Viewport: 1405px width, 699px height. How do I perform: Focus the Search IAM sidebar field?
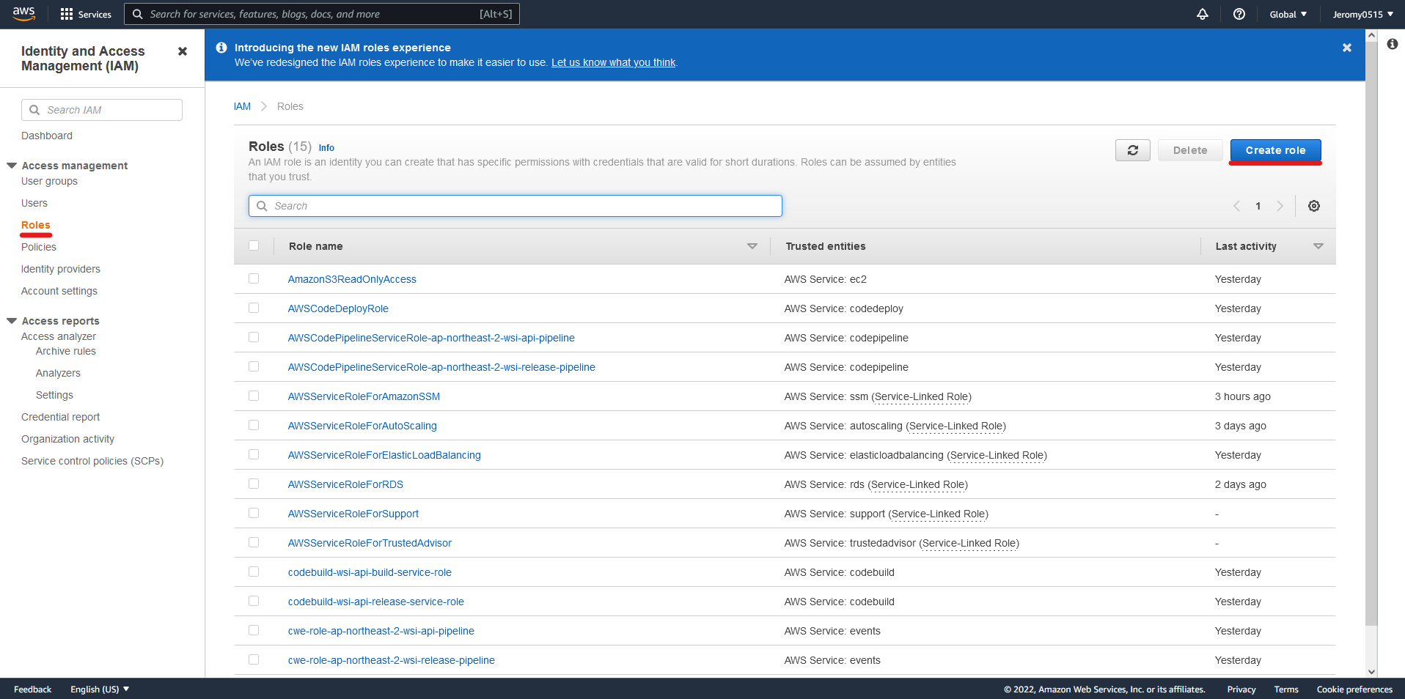102,110
